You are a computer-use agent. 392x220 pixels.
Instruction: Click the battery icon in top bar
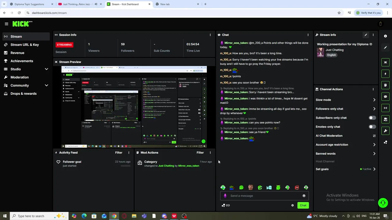(x=380, y=24)
